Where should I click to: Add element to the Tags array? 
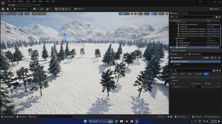[206, 84]
